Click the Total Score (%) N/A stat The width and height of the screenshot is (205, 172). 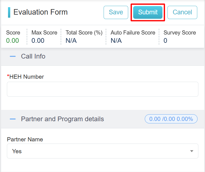(84, 36)
